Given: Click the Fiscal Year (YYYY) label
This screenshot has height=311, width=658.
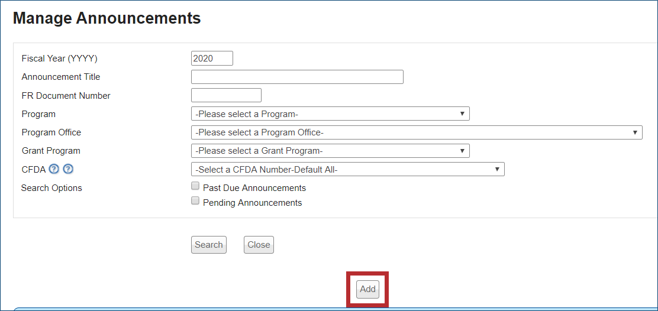Looking at the screenshot, I should 59,59.
